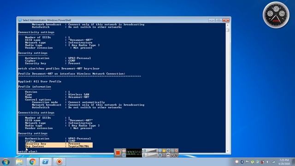Open the recorder's yellow output folder icon
The height and width of the screenshot is (166, 295).
[164, 151]
